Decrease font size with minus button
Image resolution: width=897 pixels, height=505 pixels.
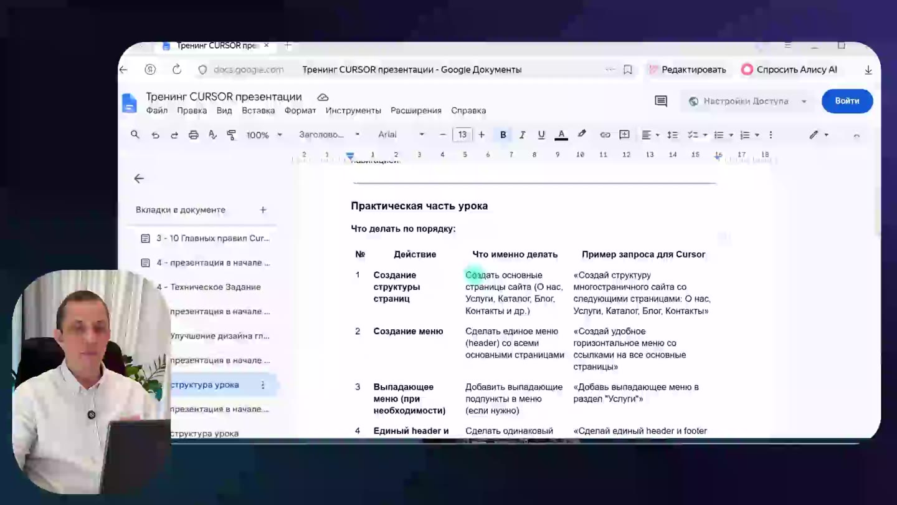point(443,135)
